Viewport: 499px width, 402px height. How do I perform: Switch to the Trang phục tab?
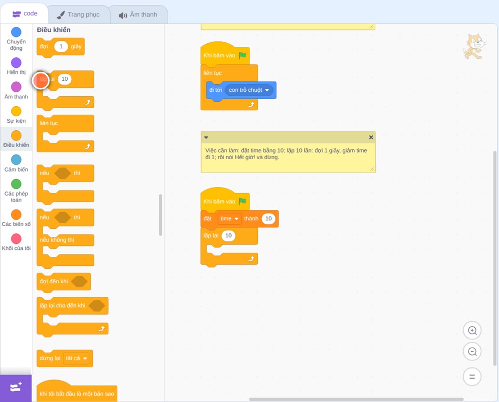click(78, 14)
